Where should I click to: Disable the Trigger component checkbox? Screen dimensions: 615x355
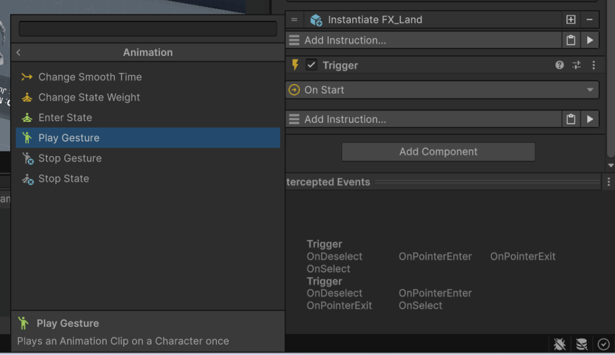pyautogui.click(x=311, y=65)
